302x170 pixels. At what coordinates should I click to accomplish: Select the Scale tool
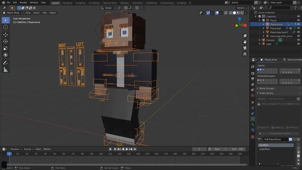click(x=6, y=48)
